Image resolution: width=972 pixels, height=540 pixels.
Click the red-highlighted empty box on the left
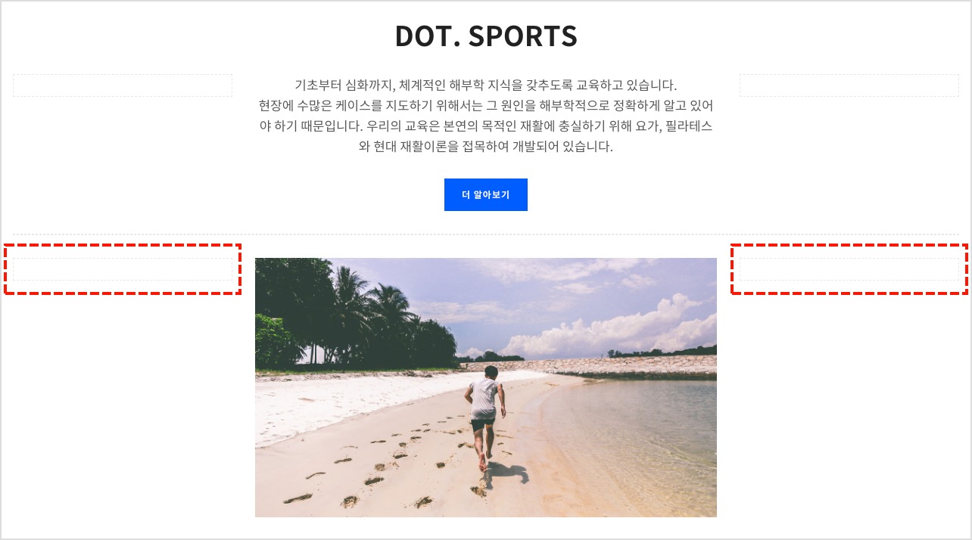pyautogui.click(x=123, y=269)
